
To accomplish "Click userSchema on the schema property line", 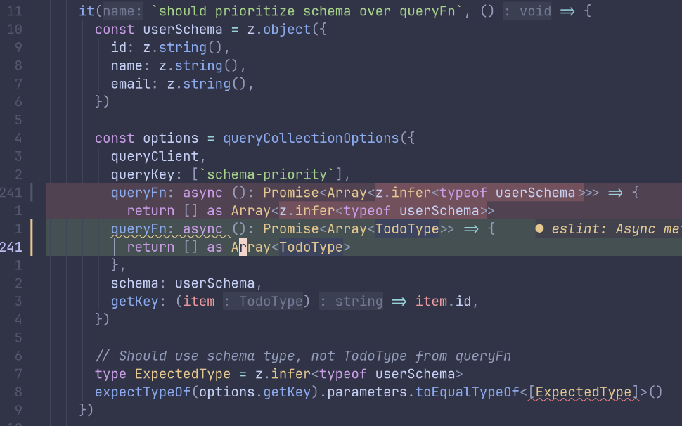I will (x=214, y=283).
